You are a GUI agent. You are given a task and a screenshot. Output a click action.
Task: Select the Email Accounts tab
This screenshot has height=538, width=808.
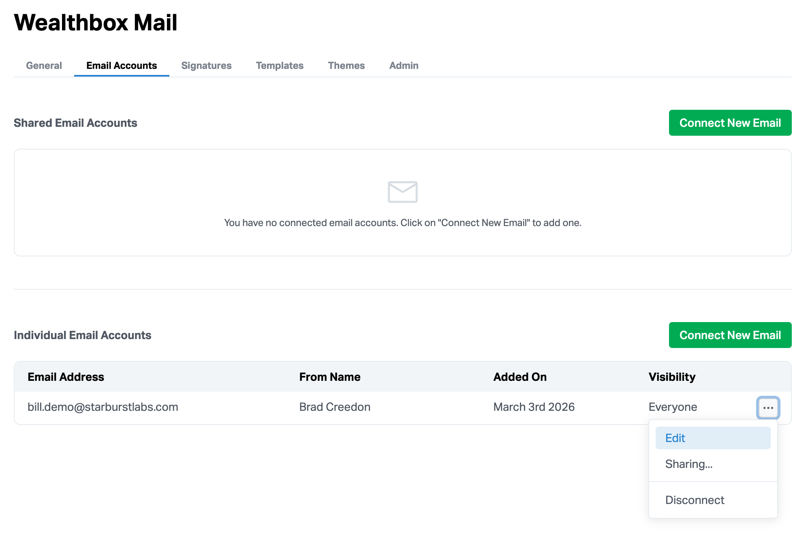pyautogui.click(x=122, y=66)
